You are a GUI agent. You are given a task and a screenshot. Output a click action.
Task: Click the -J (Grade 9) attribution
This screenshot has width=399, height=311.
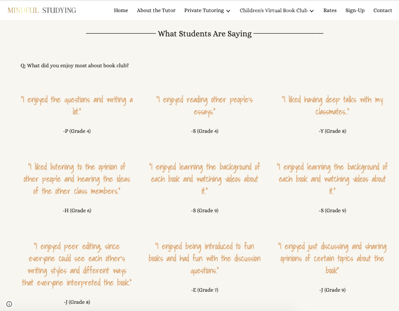click(332, 290)
